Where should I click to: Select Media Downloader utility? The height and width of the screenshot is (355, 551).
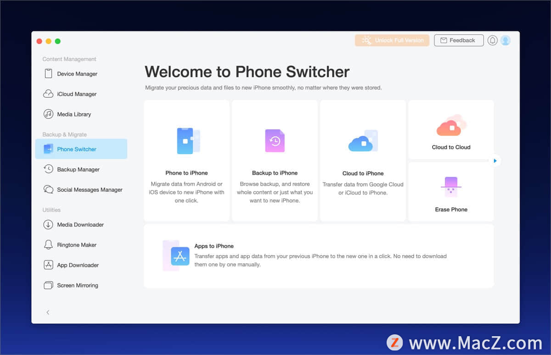tap(81, 225)
